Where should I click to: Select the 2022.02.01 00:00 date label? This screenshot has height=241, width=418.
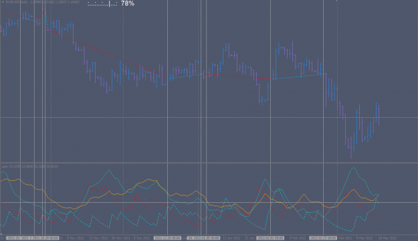[x=270, y=238]
